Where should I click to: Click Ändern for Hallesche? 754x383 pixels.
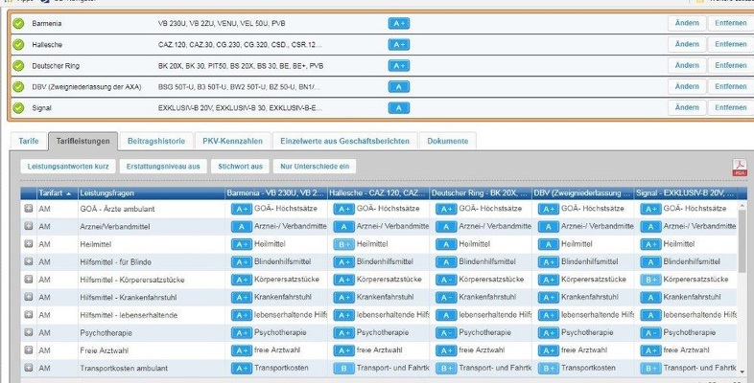pos(687,44)
